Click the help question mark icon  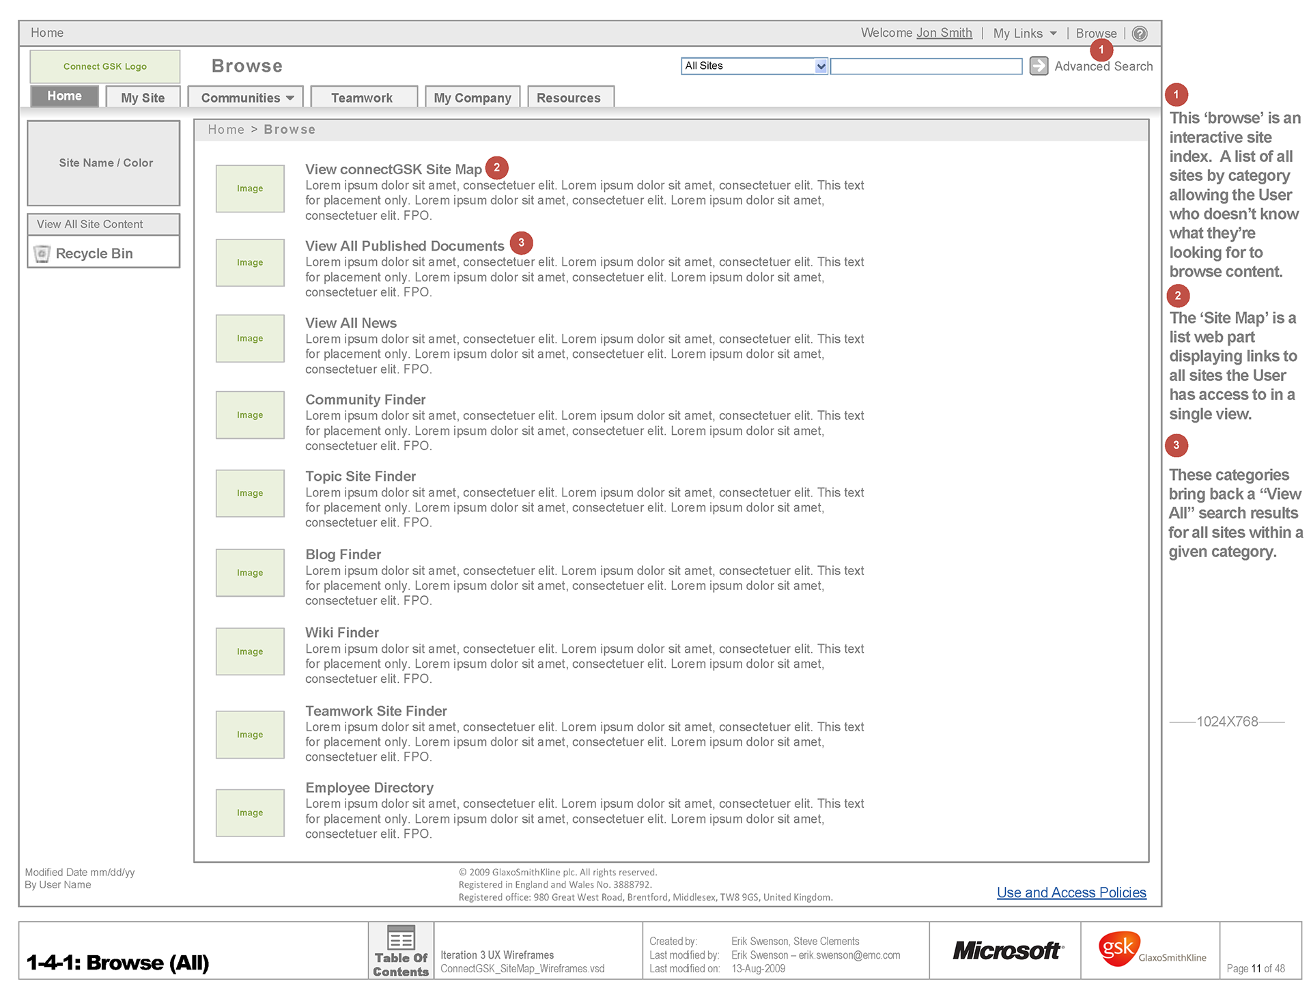click(x=1140, y=33)
